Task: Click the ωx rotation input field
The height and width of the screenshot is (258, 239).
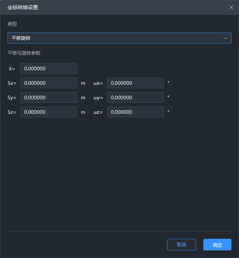Action: (135, 83)
